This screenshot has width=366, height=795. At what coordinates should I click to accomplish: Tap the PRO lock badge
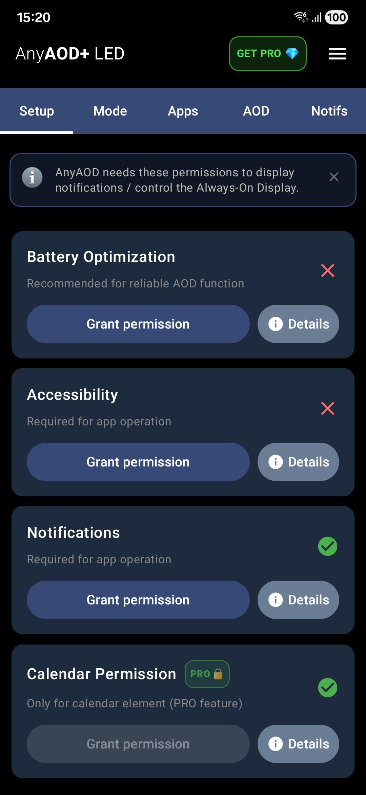207,674
